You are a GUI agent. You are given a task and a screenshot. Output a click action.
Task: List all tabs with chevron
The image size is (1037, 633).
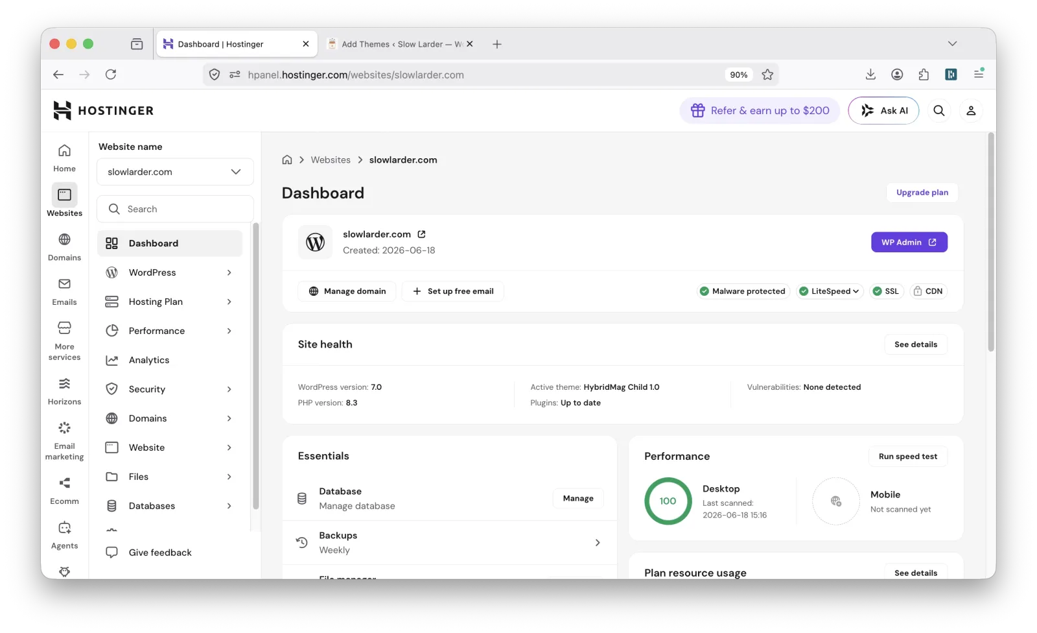(x=952, y=43)
